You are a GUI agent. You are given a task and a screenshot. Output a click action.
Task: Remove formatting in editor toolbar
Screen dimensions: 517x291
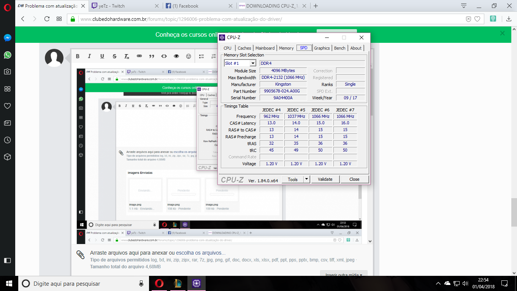[x=127, y=56]
